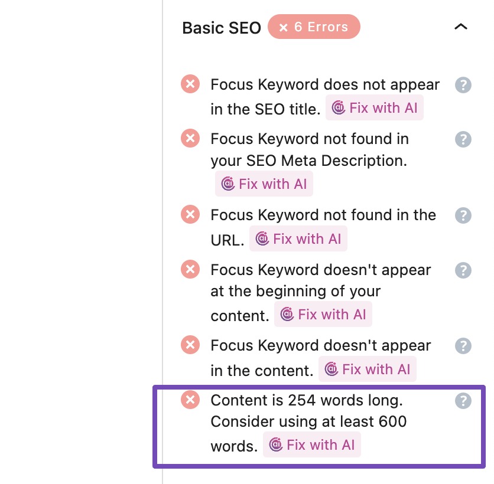Open help for content beginning error
Image resolution: width=494 pixels, height=484 pixels.
pos(463,269)
